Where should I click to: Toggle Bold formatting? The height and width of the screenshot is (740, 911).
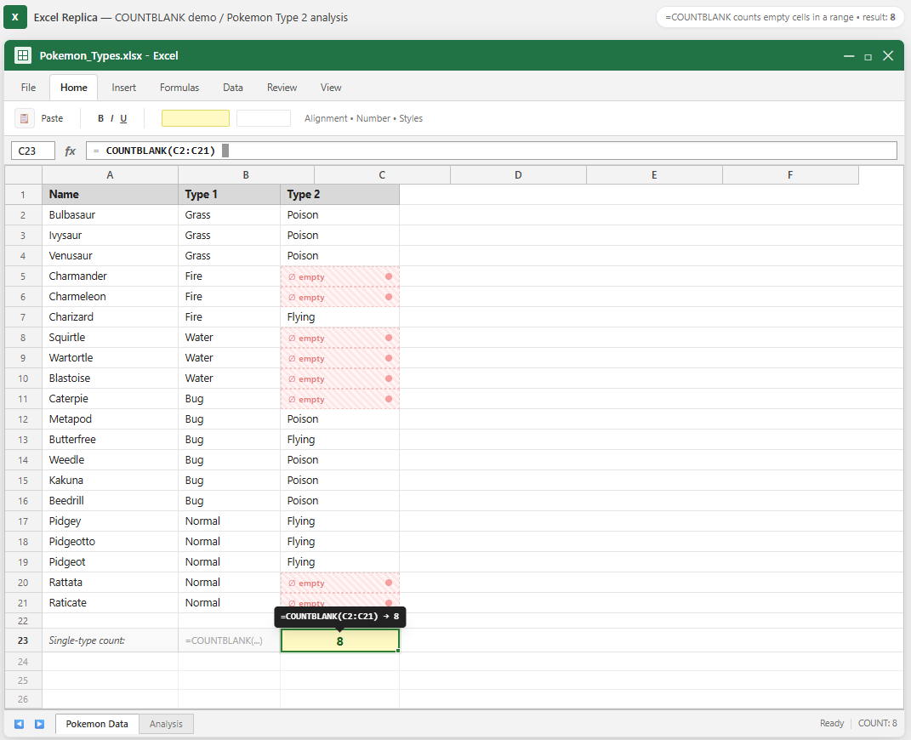click(x=100, y=118)
